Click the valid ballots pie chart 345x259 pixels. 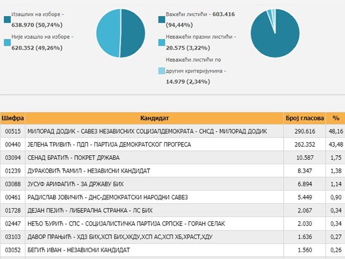[x=275, y=33]
